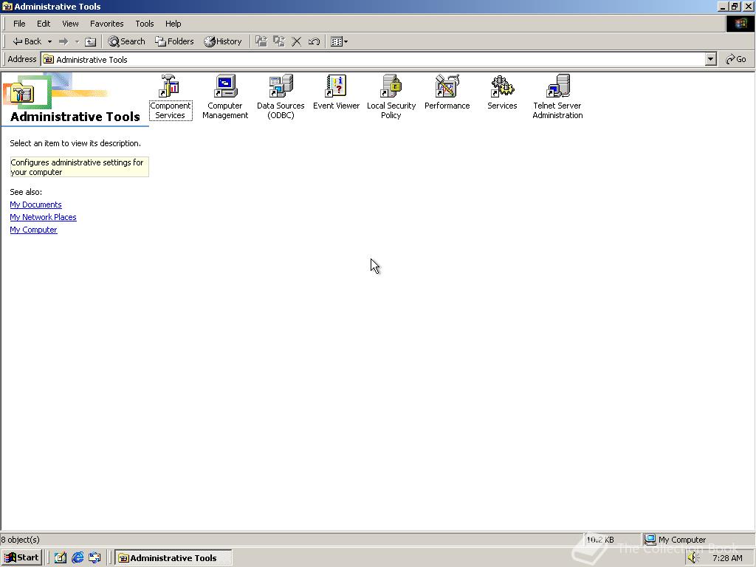Image resolution: width=756 pixels, height=567 pixels.
Task: Click the Copy To toolbar icon
Action: (278, 41)
